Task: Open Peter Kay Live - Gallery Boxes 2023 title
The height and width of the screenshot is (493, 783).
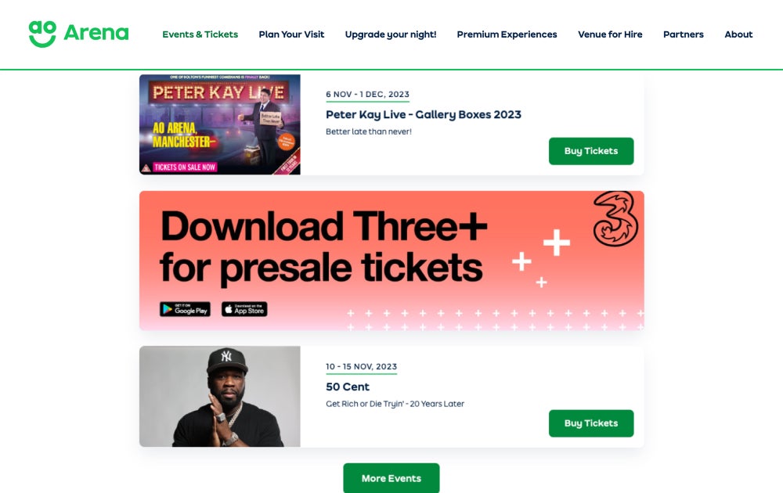Action: (x=423, y=115)
